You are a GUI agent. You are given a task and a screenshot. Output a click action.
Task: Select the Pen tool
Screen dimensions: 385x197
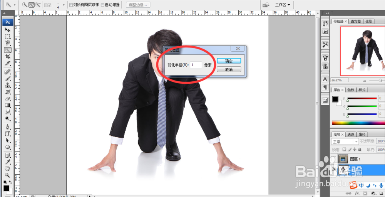(8, 127)
